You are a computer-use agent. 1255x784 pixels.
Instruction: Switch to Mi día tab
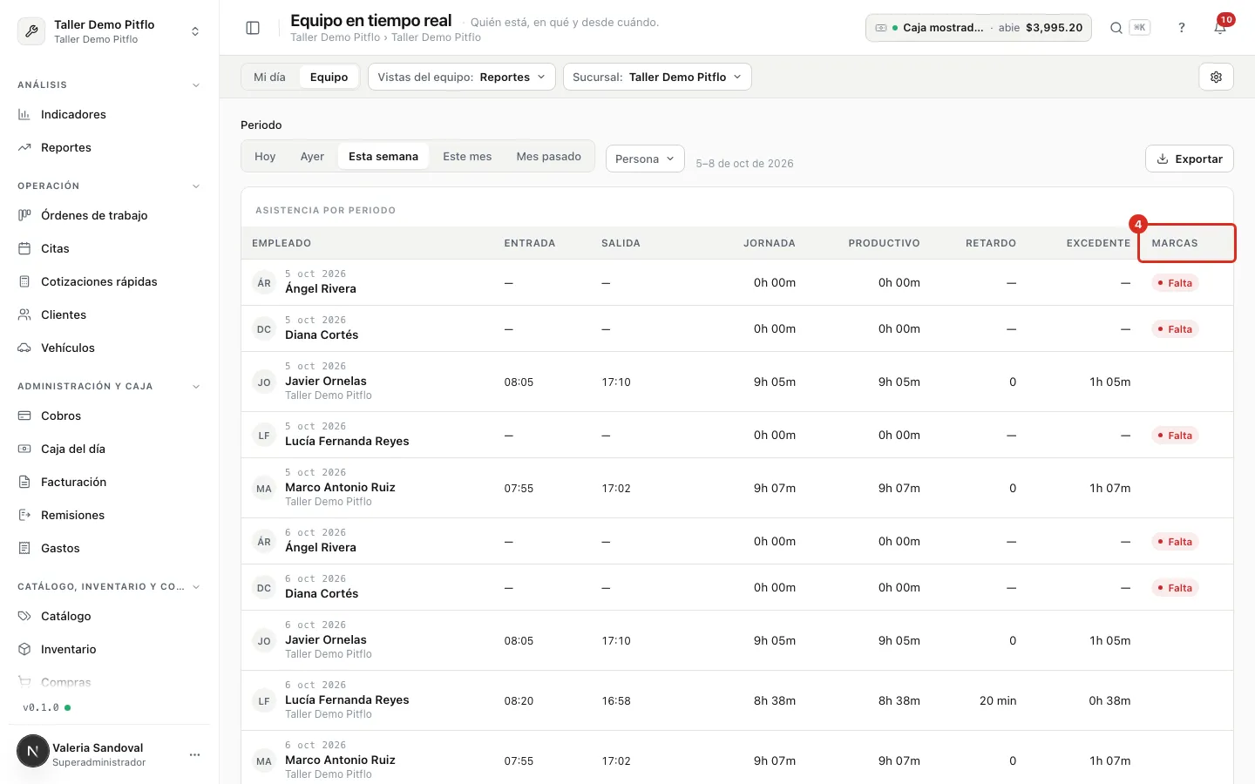click(269, 77)
